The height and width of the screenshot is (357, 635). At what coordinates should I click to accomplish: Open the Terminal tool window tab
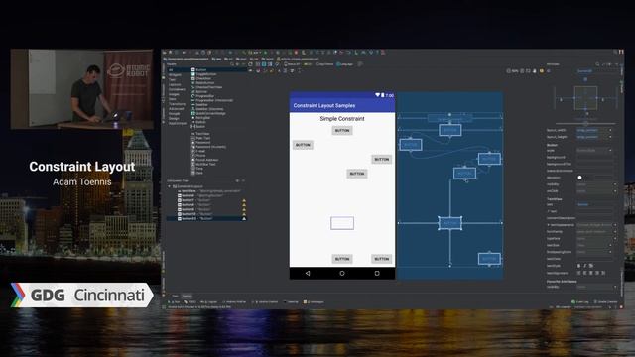(x=291, y=301)
